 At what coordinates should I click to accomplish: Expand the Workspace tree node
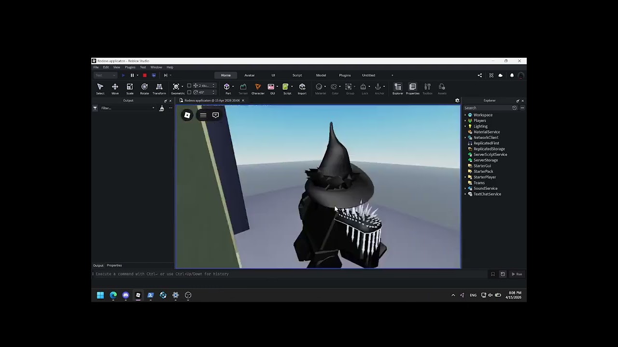[x=465, y=115]
